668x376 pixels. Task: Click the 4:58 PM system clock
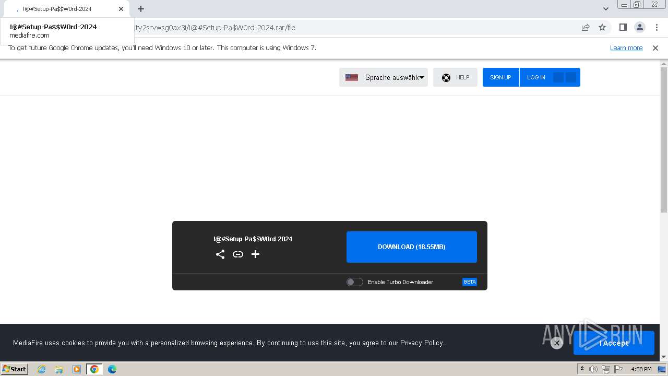(641, 369)
